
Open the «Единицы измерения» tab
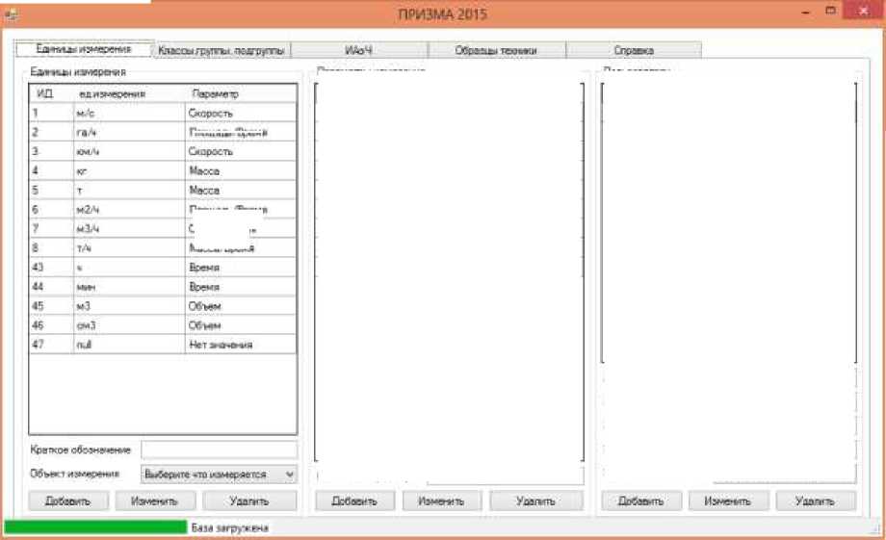click(84, 49)
